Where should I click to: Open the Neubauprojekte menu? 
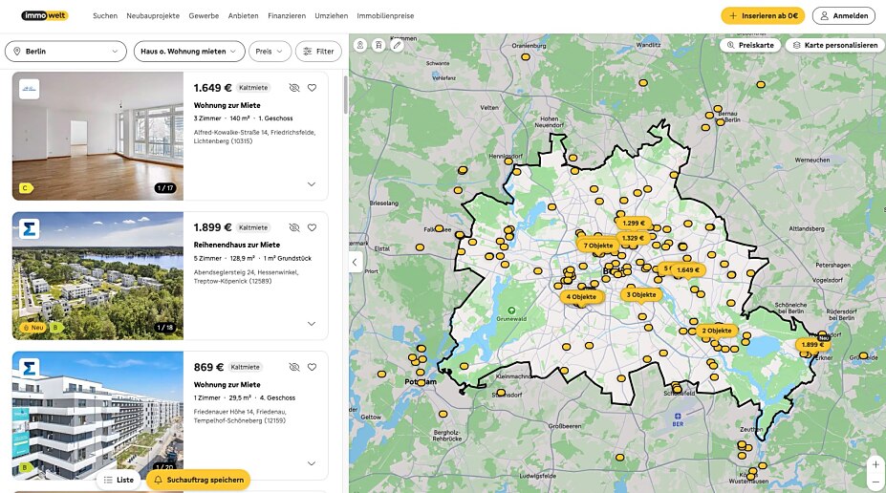pos(153,16)
